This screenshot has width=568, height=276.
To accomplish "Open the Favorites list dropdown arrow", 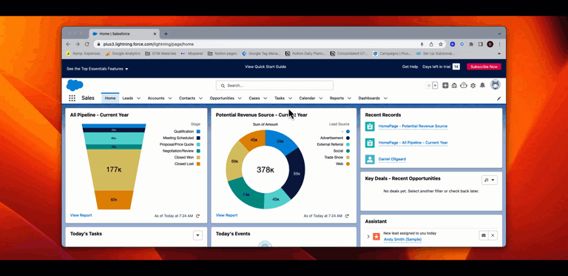I will pyautogui.click(x=435, y=86).
